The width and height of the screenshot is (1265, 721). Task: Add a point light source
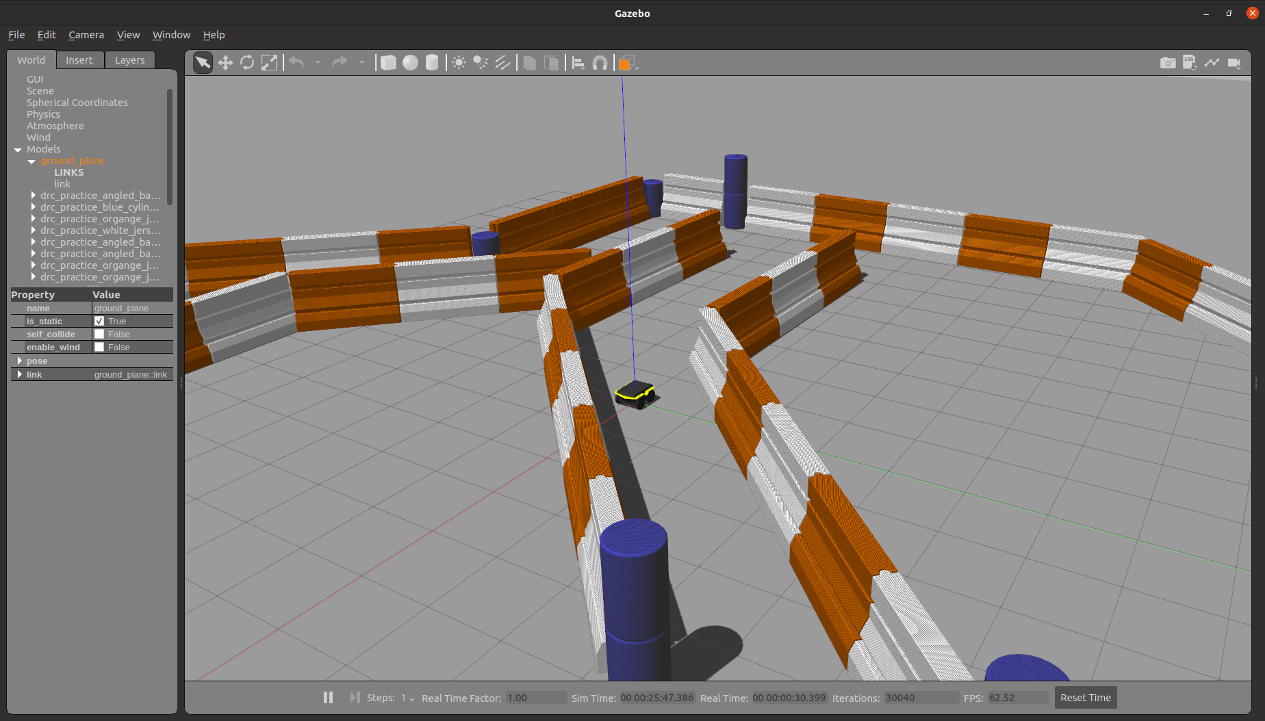(459, 63)
